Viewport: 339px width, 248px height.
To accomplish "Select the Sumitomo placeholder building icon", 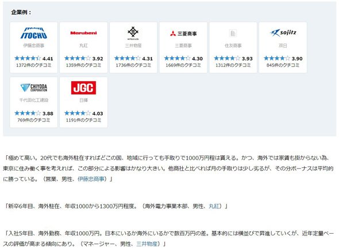I will click(x=233, y=33).
